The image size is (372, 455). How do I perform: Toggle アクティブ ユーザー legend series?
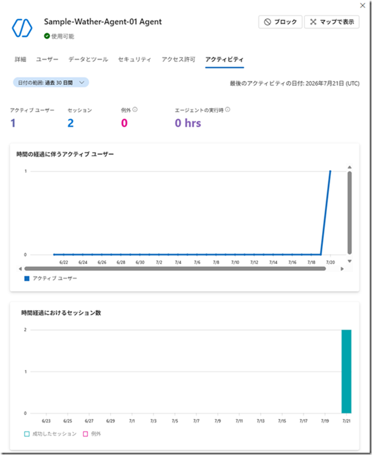(51, 278)
